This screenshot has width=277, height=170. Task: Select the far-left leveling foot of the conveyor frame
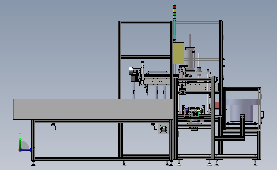pyautogui.click(x=33, y=164)
